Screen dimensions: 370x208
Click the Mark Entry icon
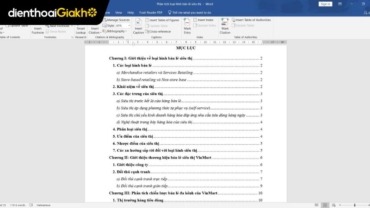(x=187, y=22)
